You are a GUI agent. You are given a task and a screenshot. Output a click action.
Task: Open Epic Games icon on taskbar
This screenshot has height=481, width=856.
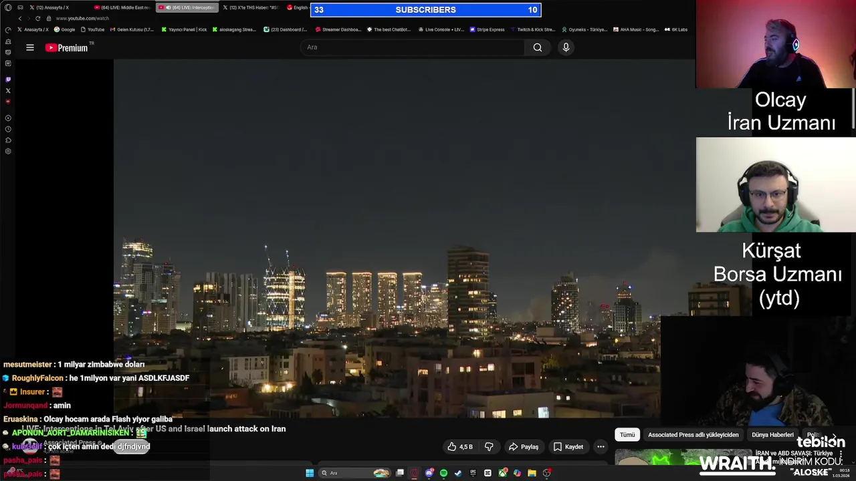coord(473,473)
